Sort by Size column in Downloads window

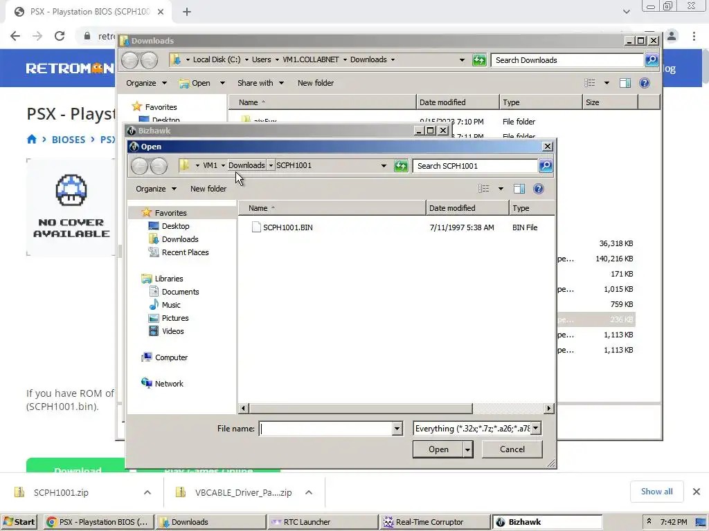click(x=609, y=102)
